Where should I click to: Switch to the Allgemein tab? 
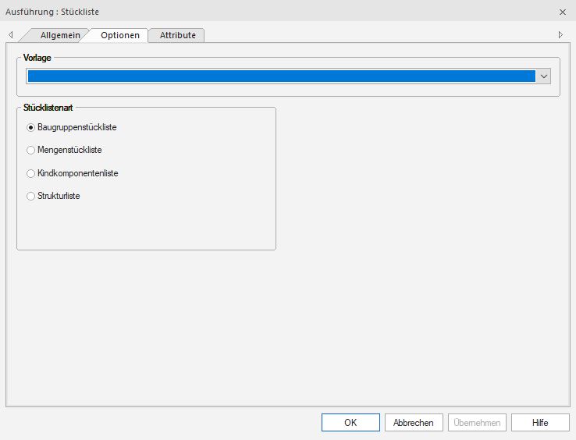[x=60, y=35]
